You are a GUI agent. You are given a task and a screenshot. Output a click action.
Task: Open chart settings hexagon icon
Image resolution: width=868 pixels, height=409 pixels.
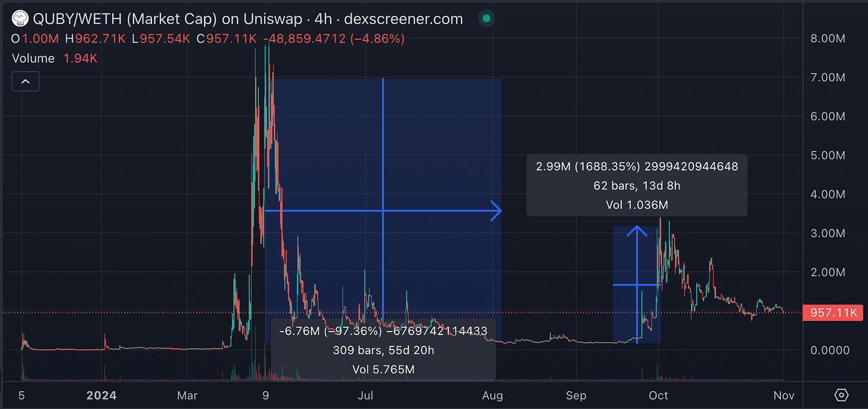[841, 395]
